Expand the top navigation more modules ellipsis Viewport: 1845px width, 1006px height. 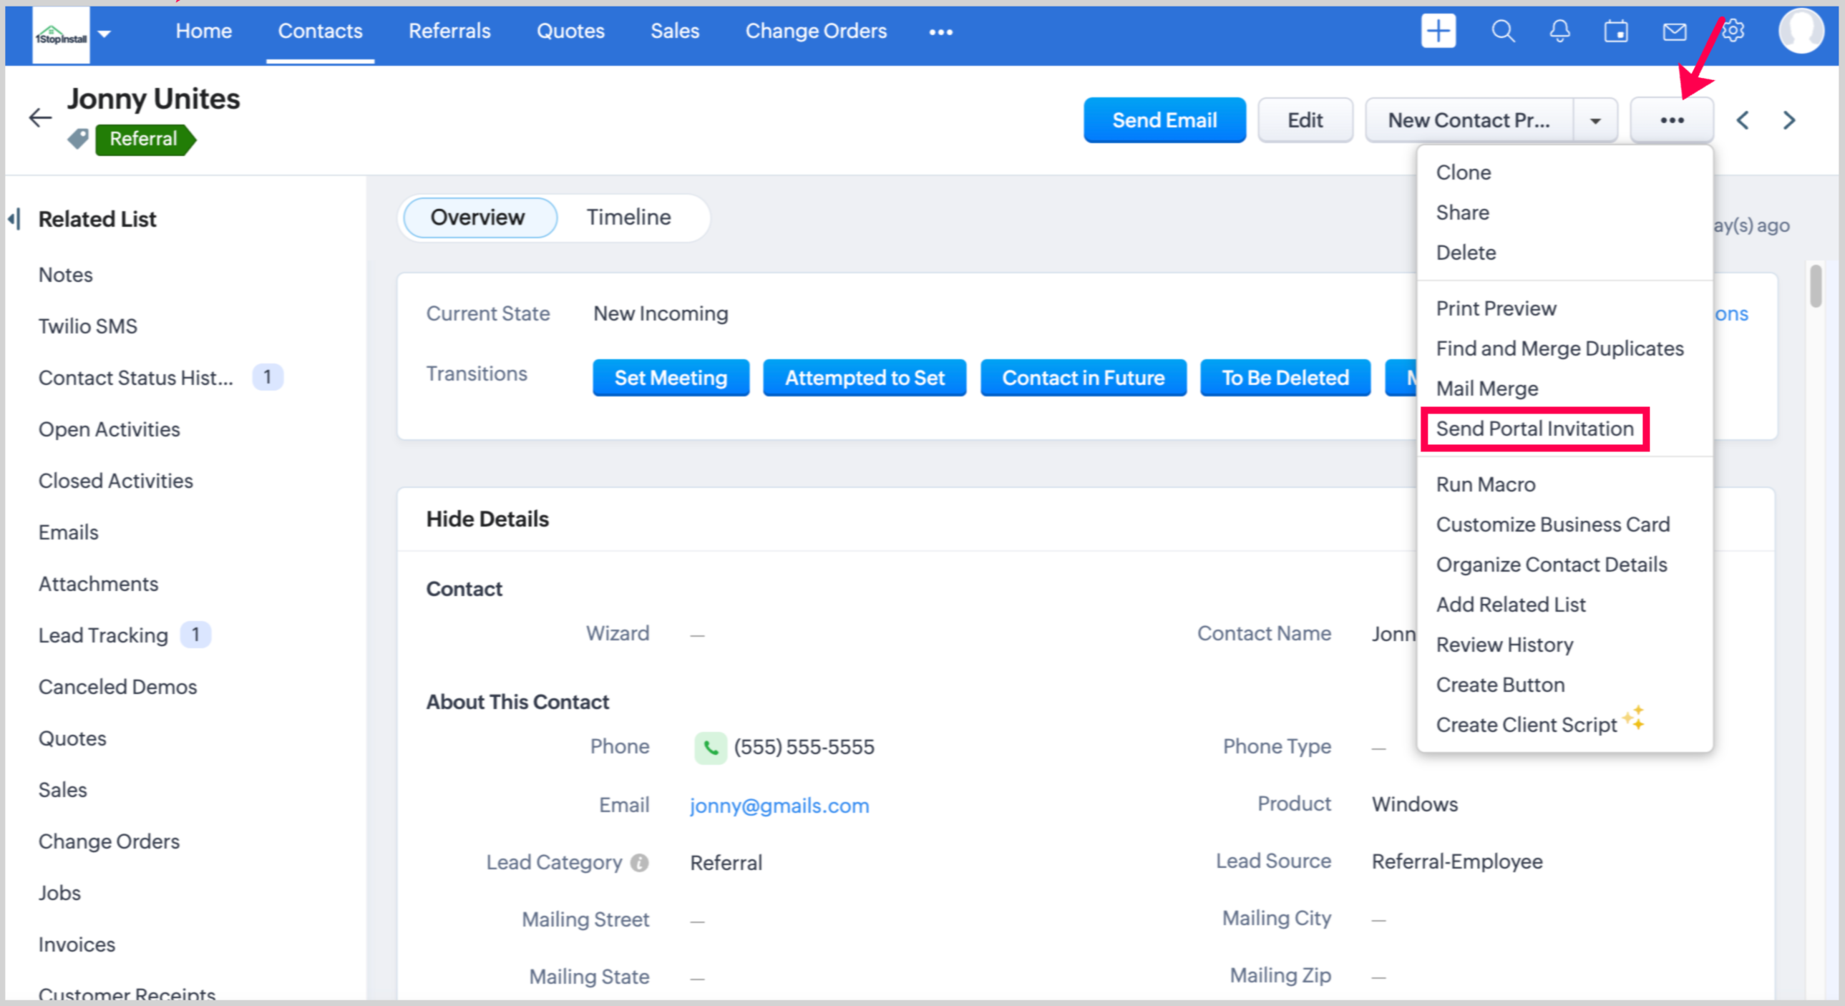click(940, 32)
